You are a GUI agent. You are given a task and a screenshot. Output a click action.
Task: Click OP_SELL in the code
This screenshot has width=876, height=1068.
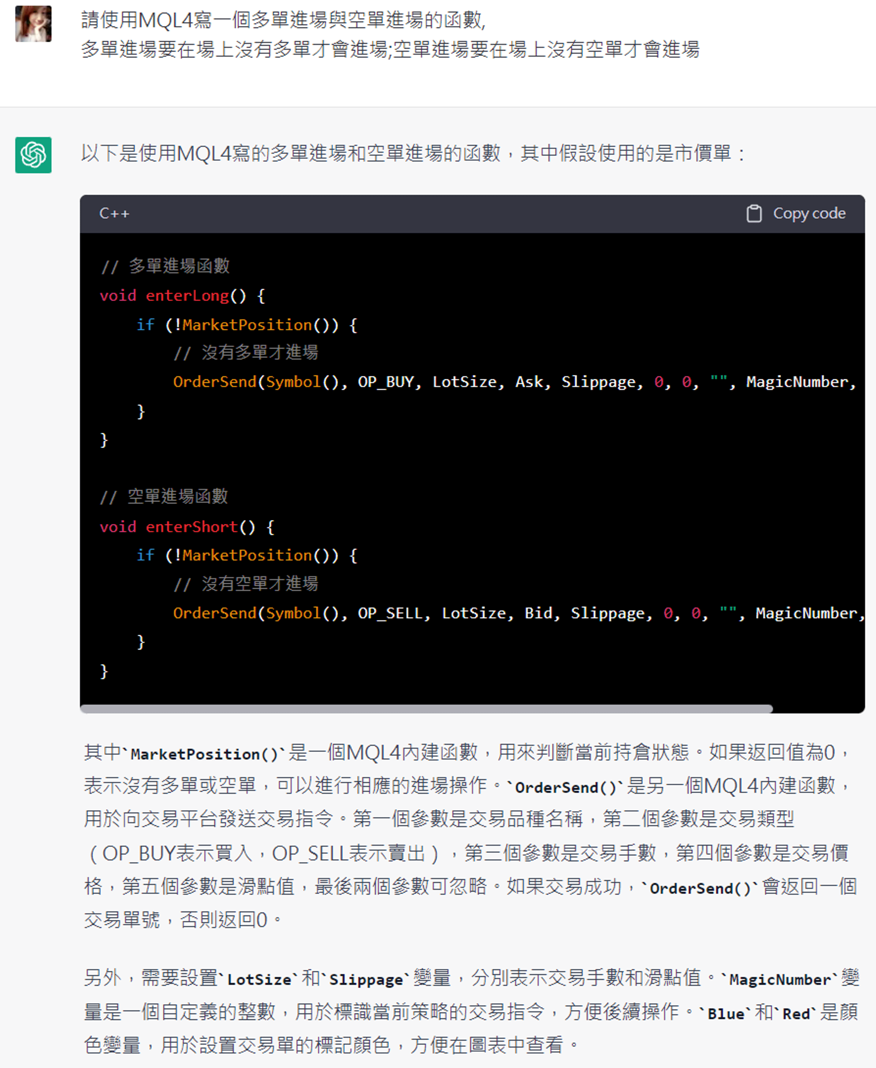point(391,613)
